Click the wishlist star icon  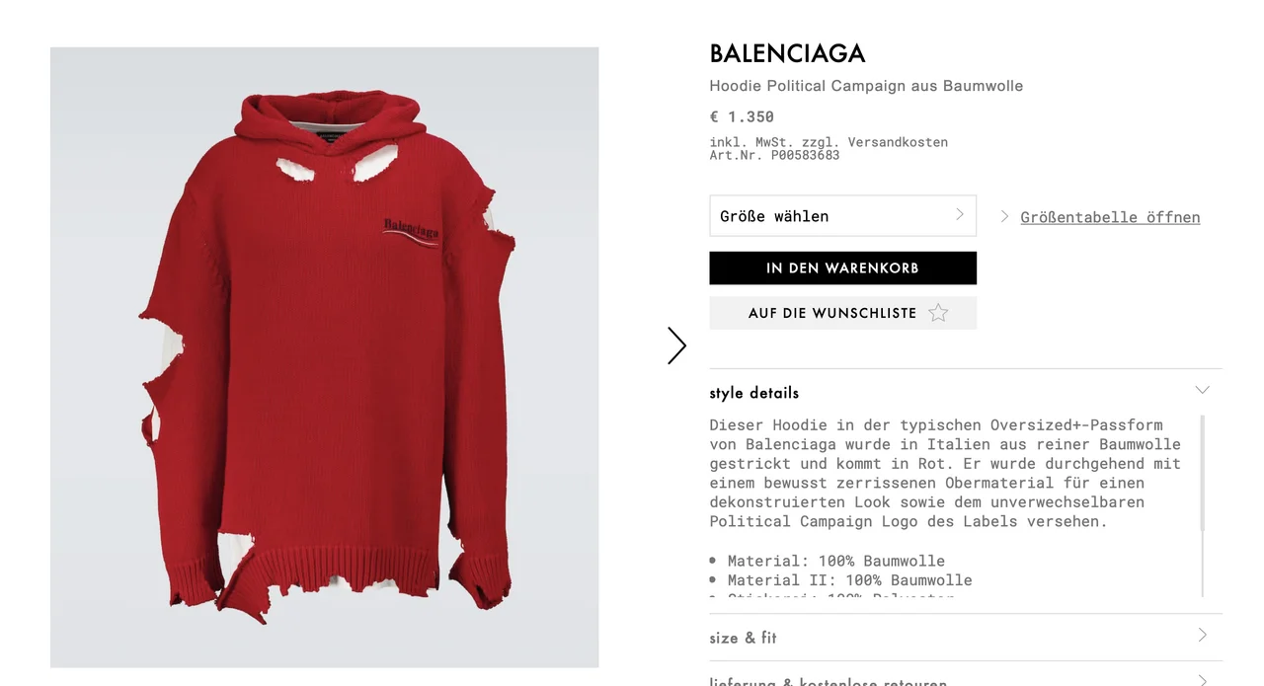pos(938,313)
